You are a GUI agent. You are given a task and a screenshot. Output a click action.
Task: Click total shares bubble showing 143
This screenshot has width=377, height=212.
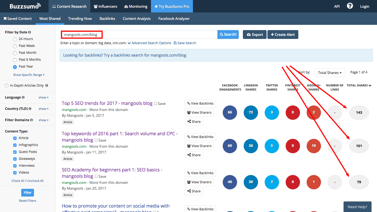(x=359, y=112)
